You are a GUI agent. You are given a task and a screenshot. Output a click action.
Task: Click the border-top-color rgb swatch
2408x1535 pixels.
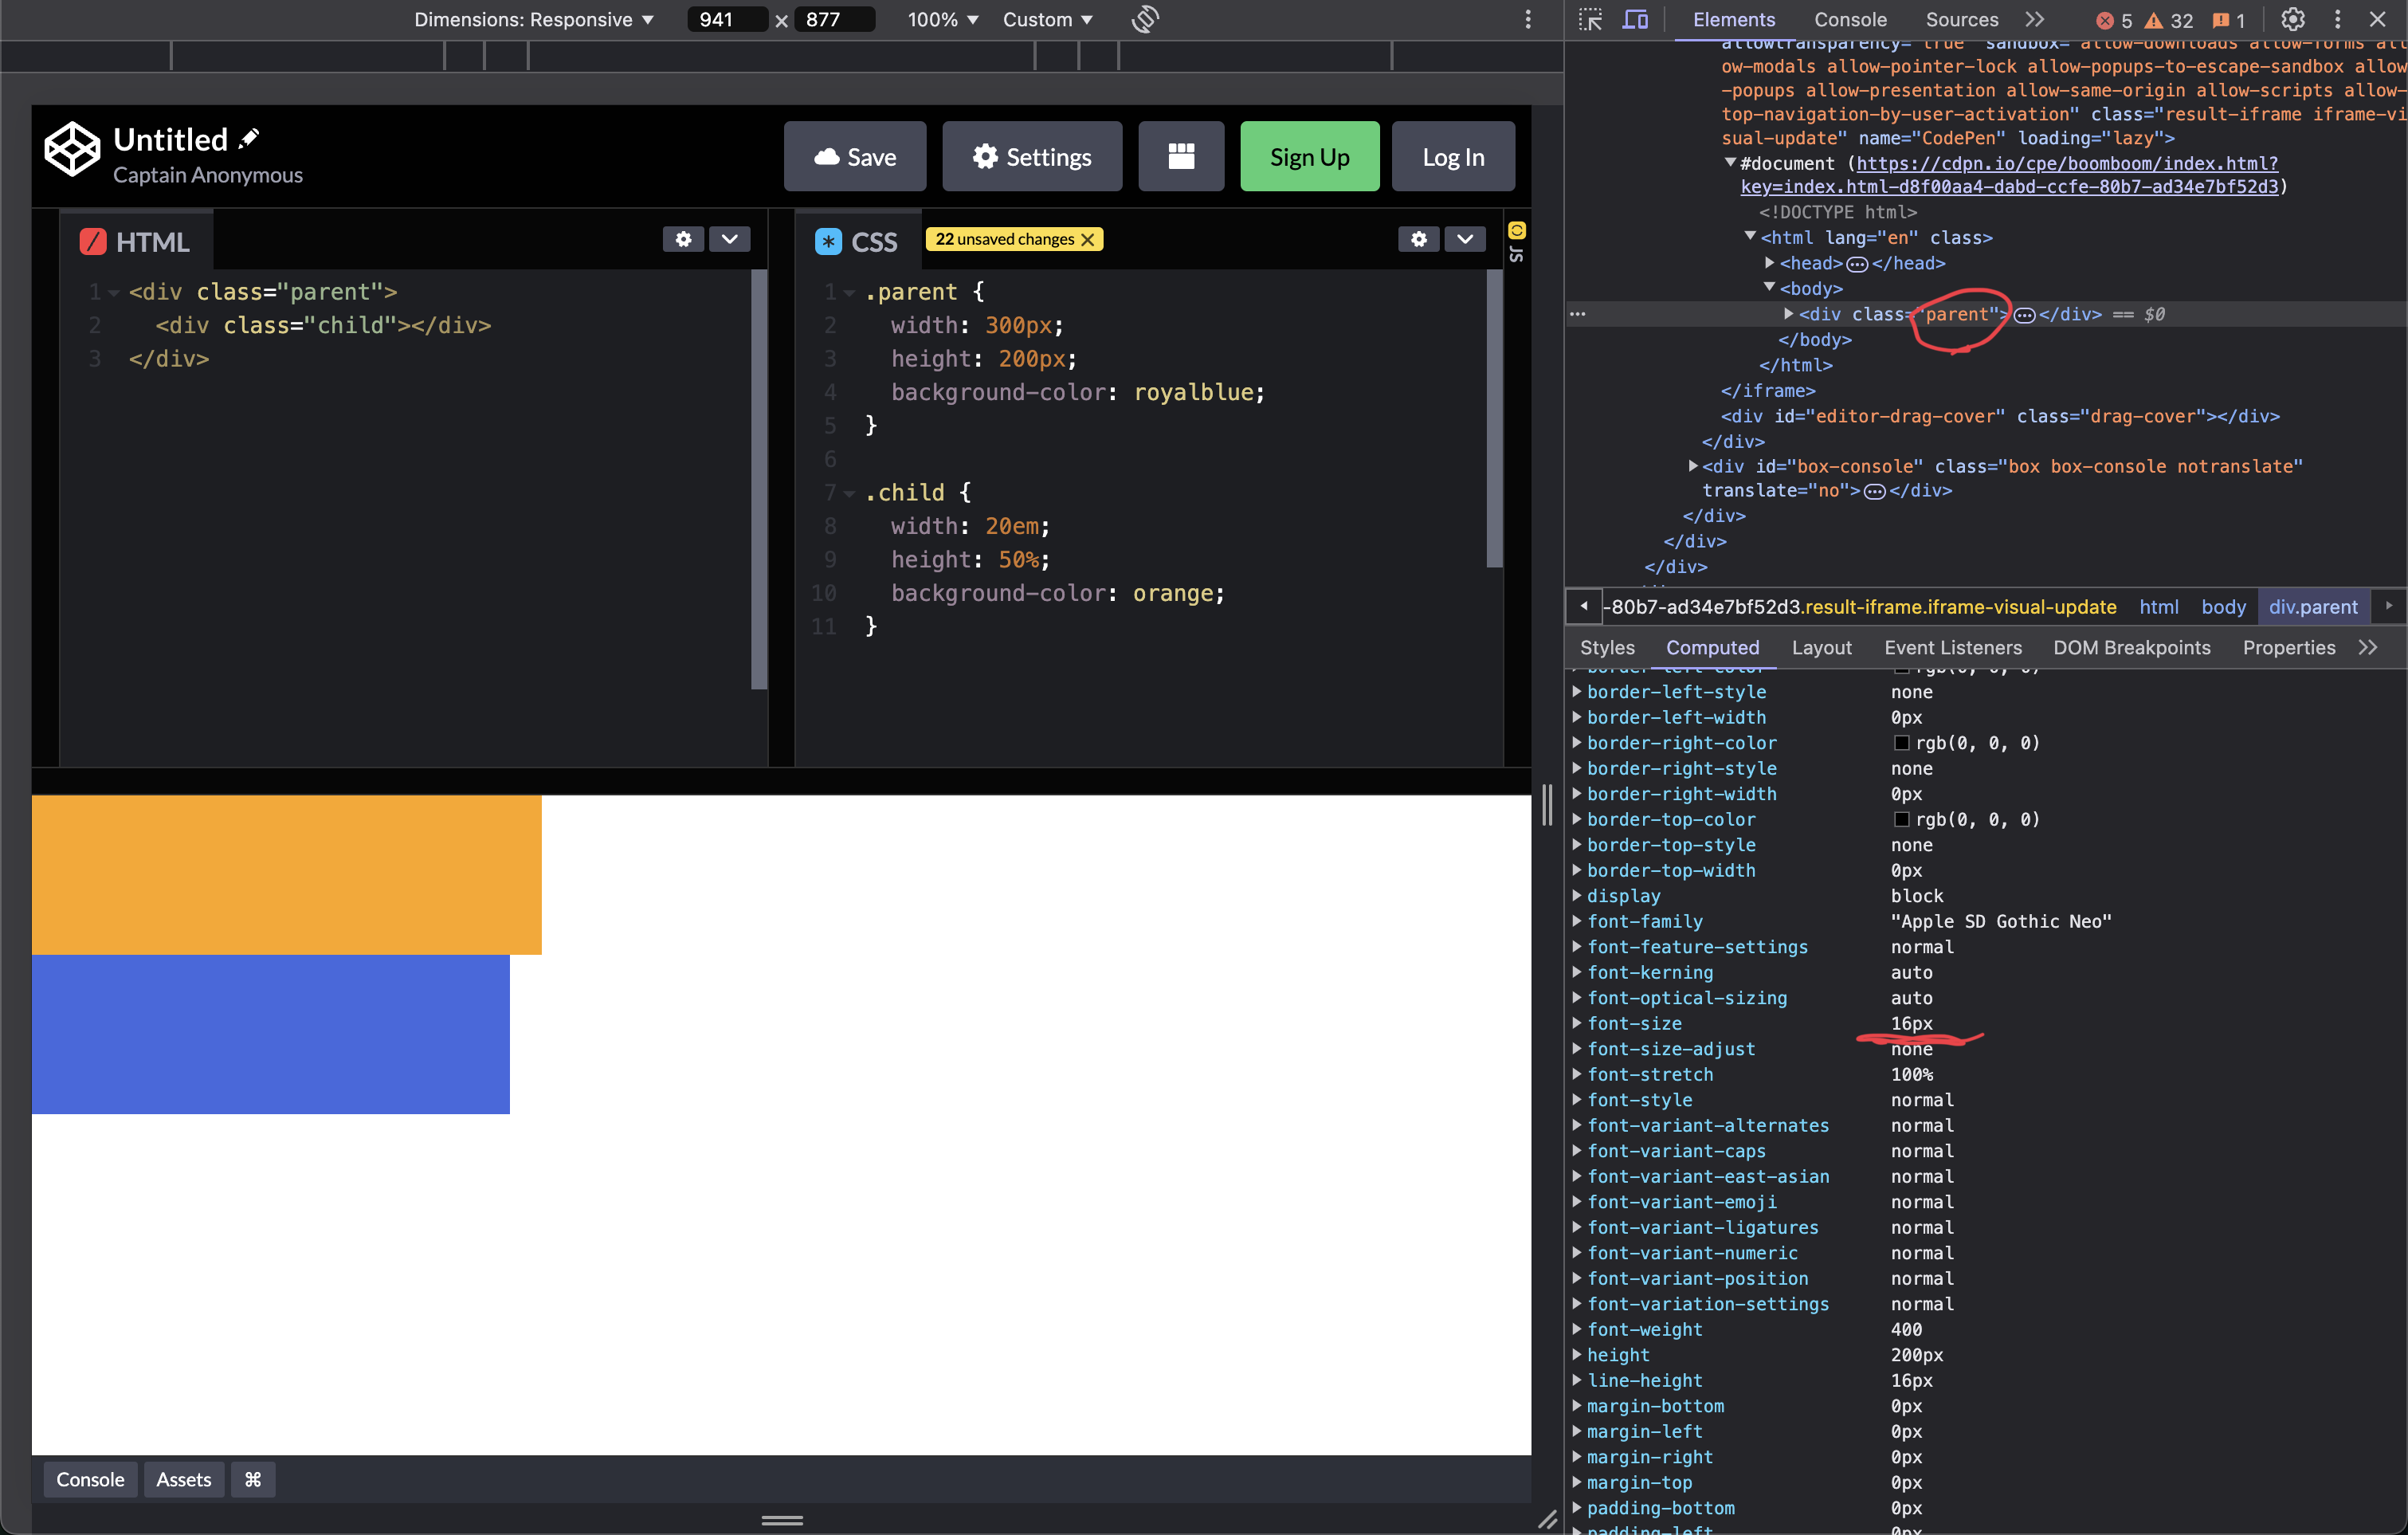click(1901, 819)
